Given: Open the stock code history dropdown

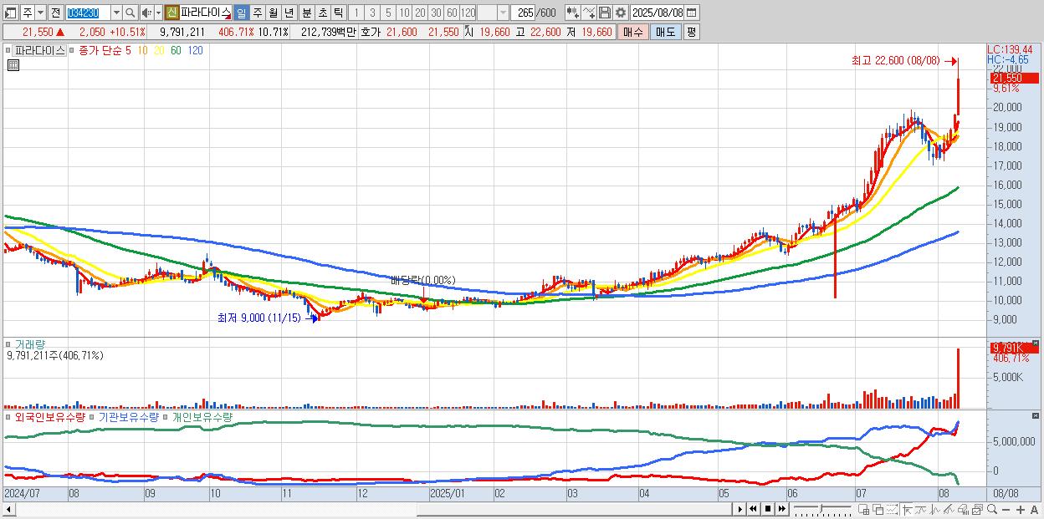Looking at the screenshot, I should 116,13.
